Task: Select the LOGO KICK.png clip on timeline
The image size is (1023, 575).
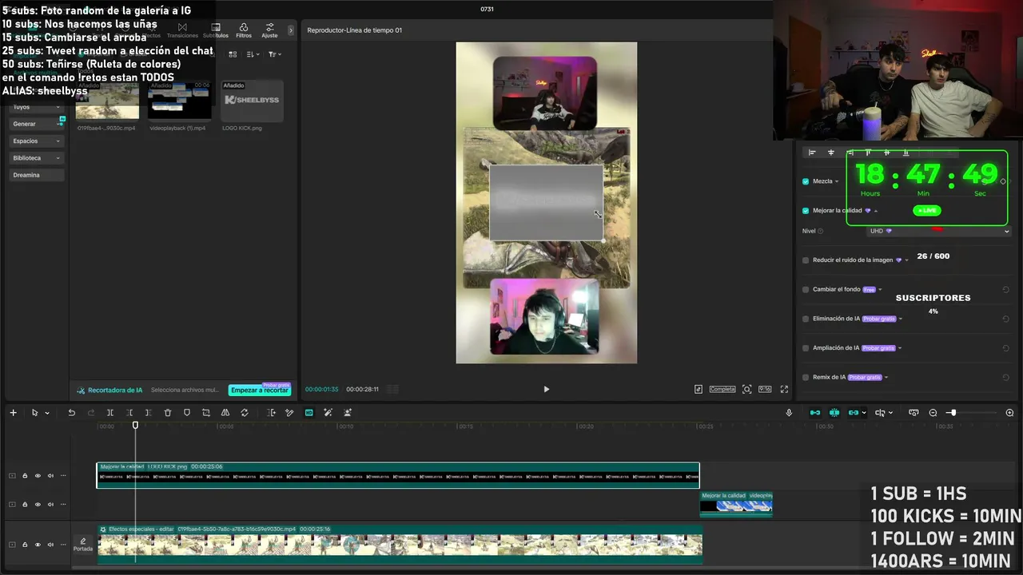Action: point(398,475)
